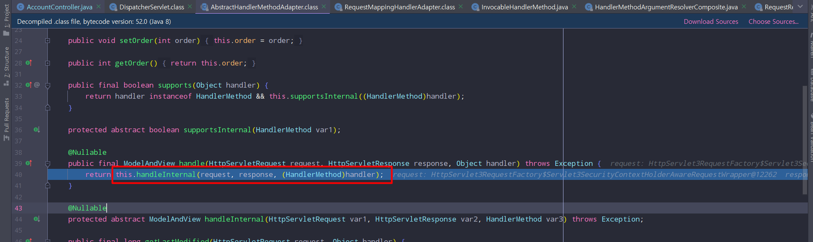Image resolution: width=813 pixels, height=242 pixels.
Task: Open the Pull Requests tool window
Action: point(6,119)
